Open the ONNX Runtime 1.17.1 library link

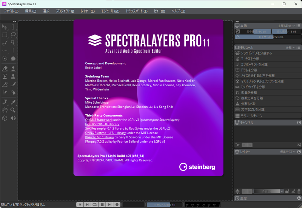click(x=105, y=133)
